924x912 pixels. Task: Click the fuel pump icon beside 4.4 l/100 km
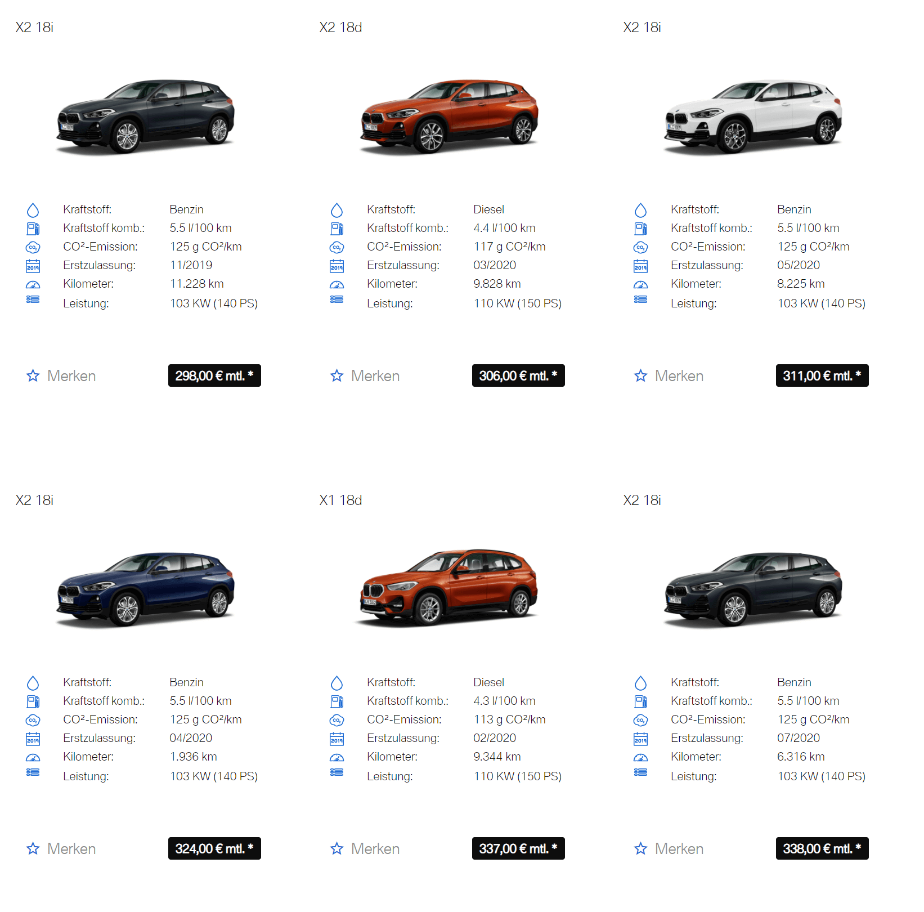tap(337, 229)
